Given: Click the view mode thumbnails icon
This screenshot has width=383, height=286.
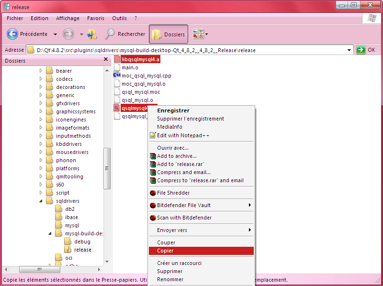Looking at the screenshot, I should coord(198,34).
